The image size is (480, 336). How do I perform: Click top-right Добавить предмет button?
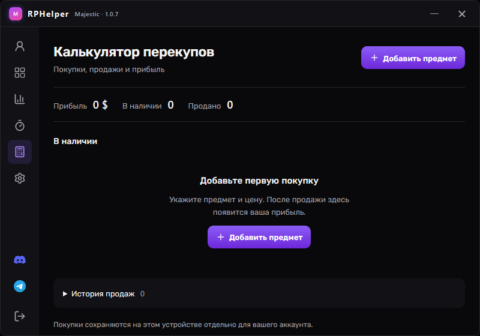coord(413,58)
